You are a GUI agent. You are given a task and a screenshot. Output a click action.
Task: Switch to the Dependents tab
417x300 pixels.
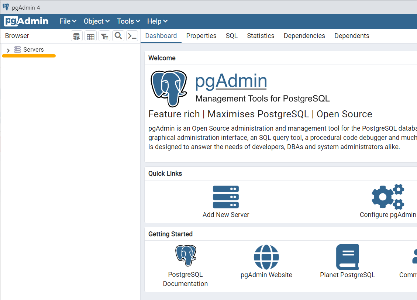pos(352,36)
